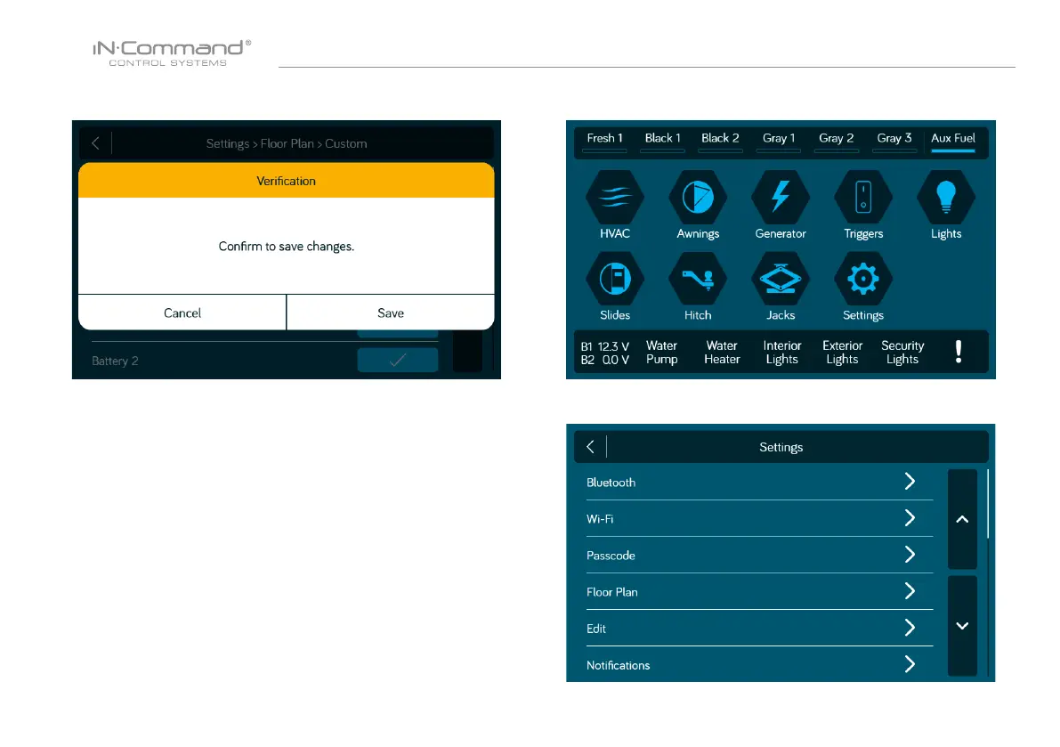1060x747 pixels.
Task: Open the Settings gear icon
Action: [x=863, y=279]
